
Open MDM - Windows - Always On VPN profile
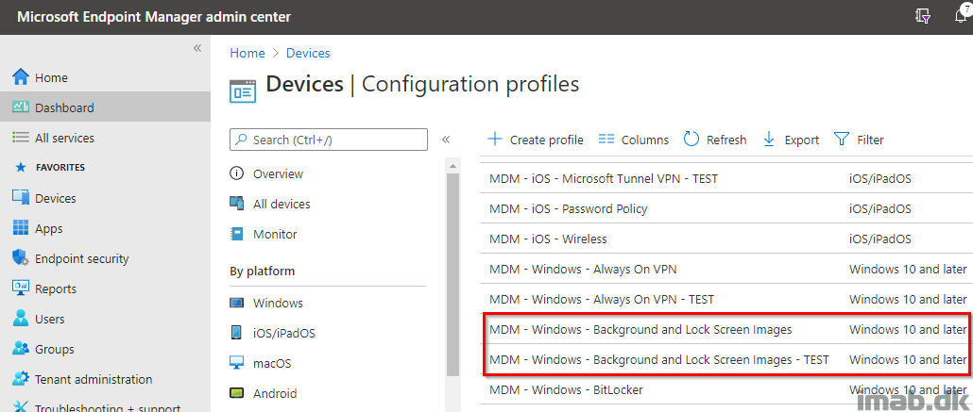pos(583,269)
